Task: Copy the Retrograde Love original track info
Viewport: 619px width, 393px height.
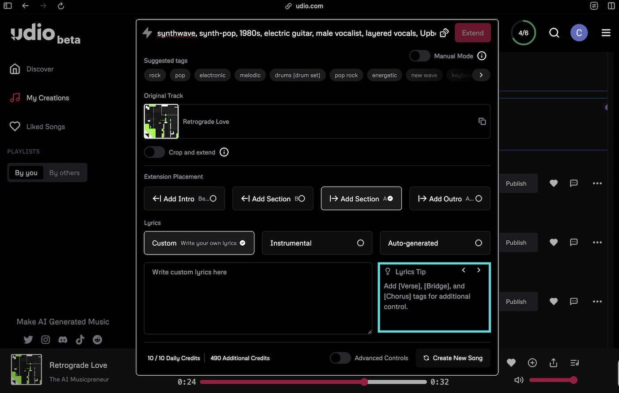Action: pyautogui.click(x=482, y=121)
